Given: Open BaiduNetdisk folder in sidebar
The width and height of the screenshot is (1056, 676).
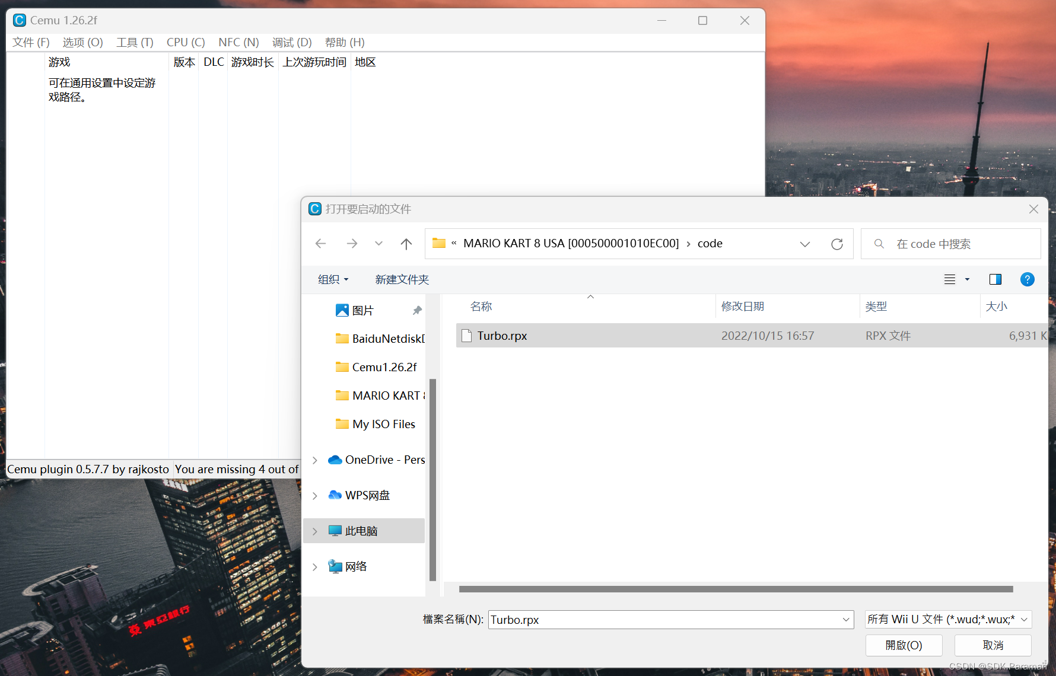Looking at the screenshot, I should [x=380, y=339].
